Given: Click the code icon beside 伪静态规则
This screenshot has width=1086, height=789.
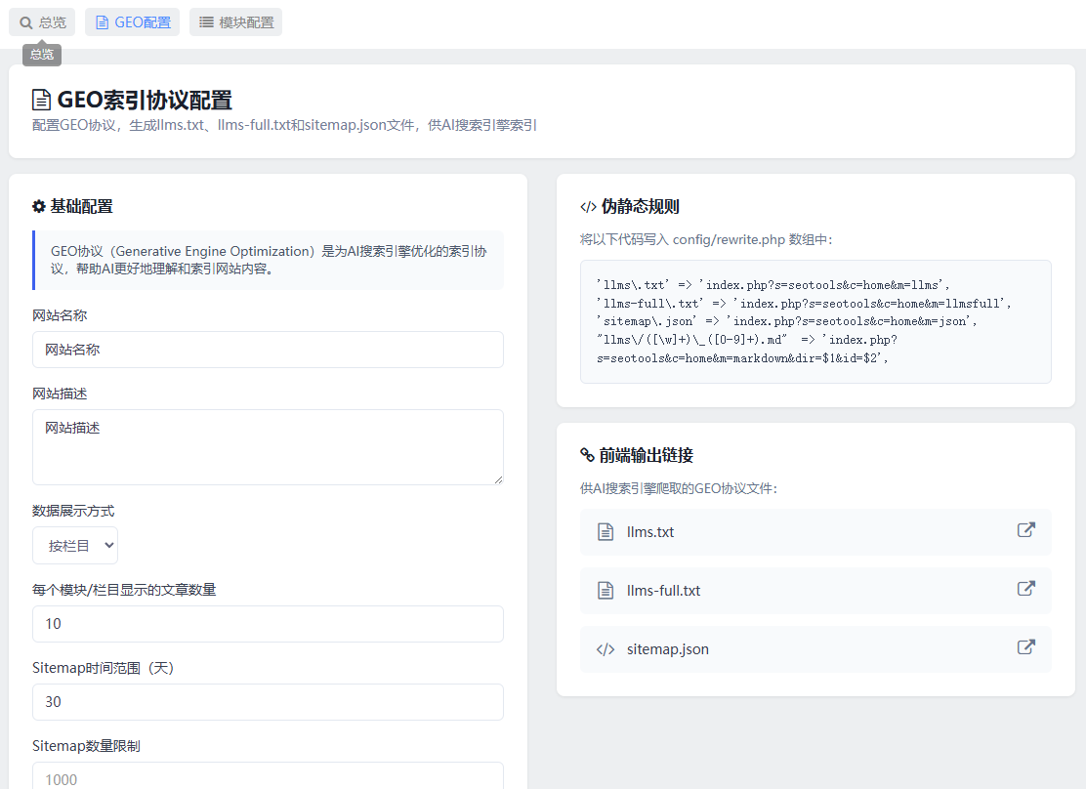Looking at the screenshot, I should tap(588, 206).
